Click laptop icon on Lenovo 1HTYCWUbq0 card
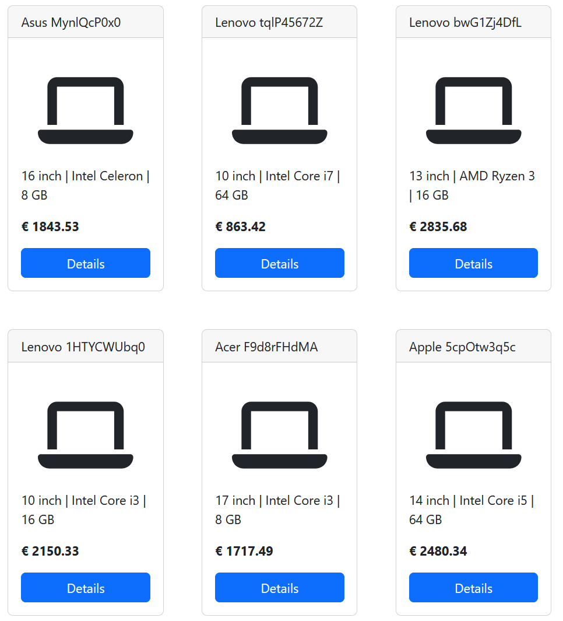The image size is (563, 621). pyautogui.click(x=86, y=435)
